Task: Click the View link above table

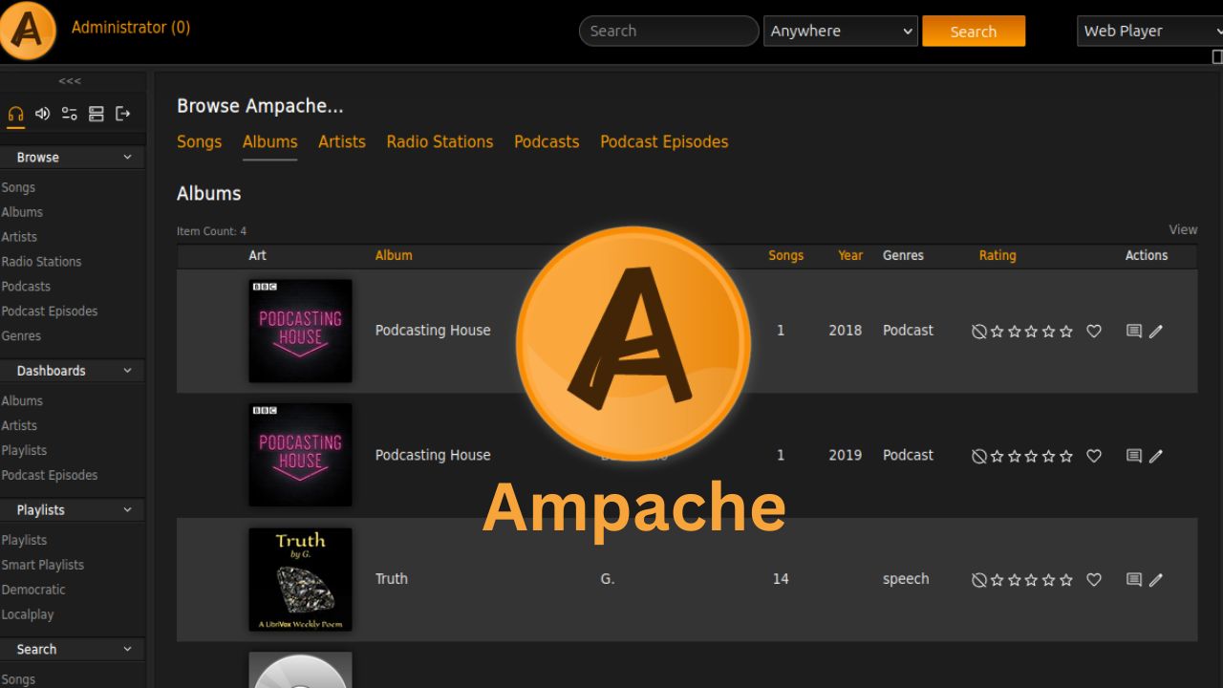Action: [x=1183, y=229]
